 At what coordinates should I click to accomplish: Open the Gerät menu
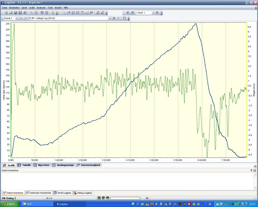(25, 8)
